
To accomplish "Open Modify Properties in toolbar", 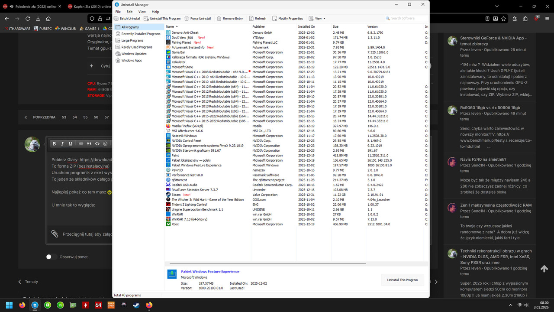I will click(x=287, y=19).
